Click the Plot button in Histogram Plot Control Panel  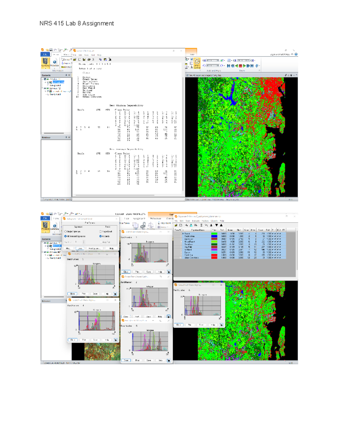[68, 248]
